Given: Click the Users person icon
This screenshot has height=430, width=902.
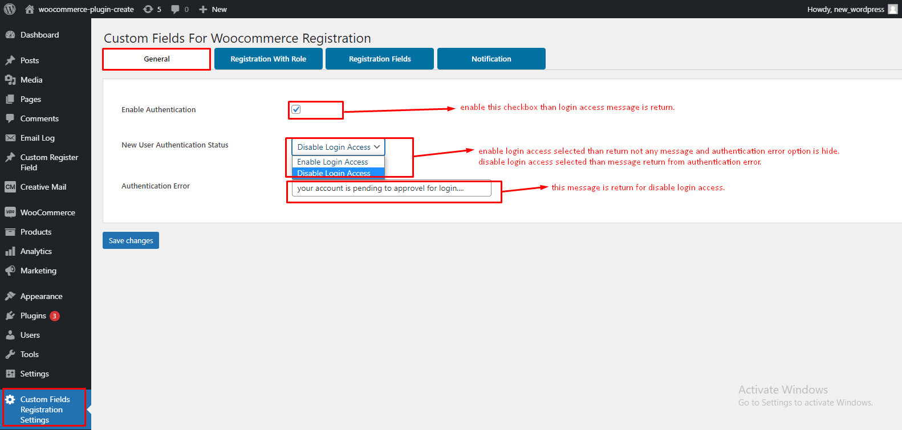Looking at the screenshot, I should coord(10,335).
